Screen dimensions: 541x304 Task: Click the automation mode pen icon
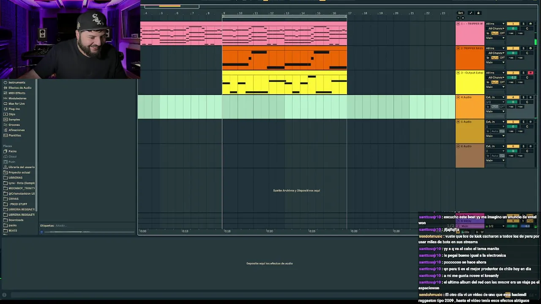coord(471,13)
